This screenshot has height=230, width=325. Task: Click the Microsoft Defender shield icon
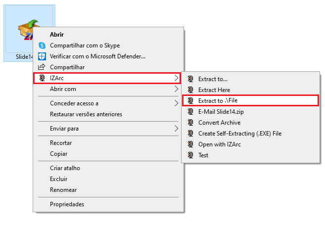click(42, 56)
